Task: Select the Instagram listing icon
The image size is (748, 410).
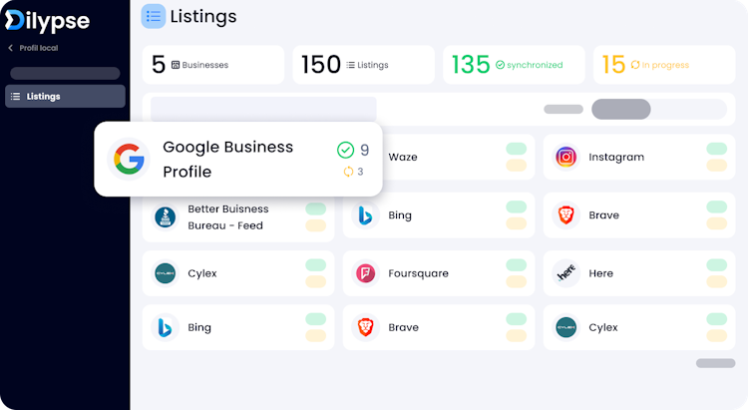Action: pyautogui.click(x=566, y=157)
